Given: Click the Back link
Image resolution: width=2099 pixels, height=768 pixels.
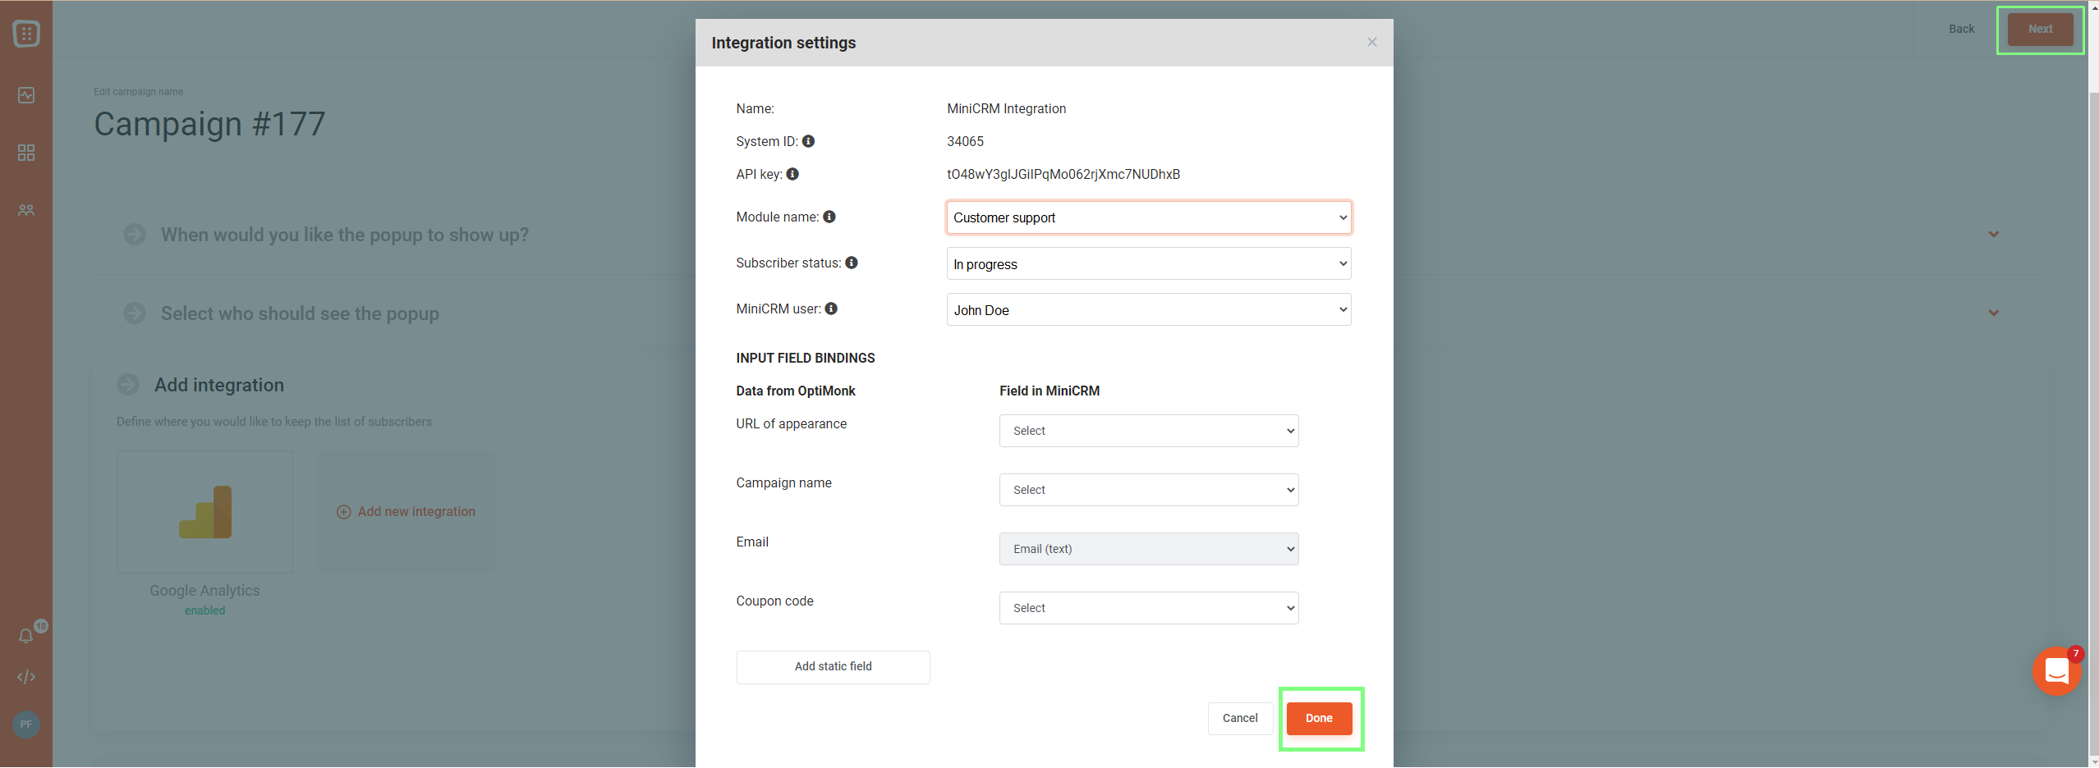Looking at the screenshot, I should tap(1962, 29).
